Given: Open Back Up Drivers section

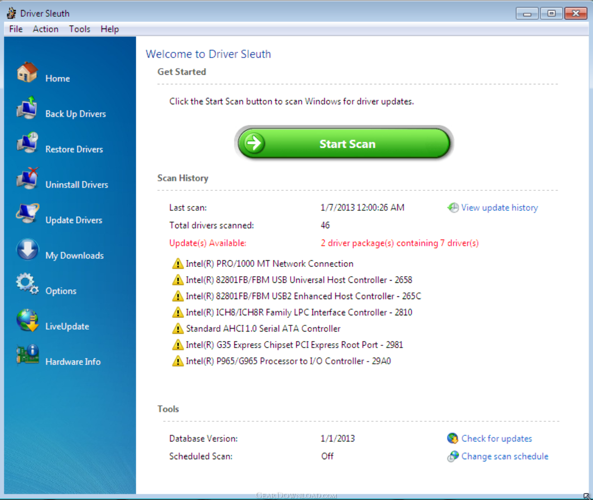Looking at the screenshot, I should 76,114.
